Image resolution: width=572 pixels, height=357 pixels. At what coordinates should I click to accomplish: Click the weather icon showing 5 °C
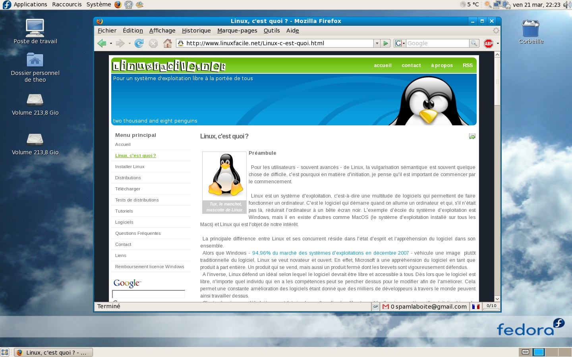pyautogui.click(x=463, y=5)
